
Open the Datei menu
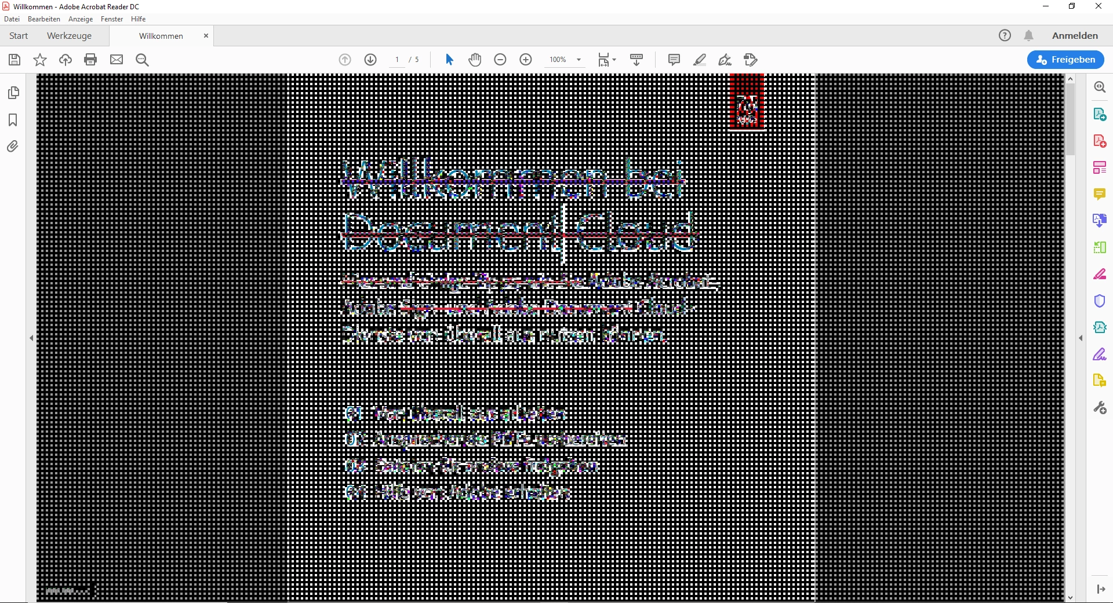pos(12,19)
